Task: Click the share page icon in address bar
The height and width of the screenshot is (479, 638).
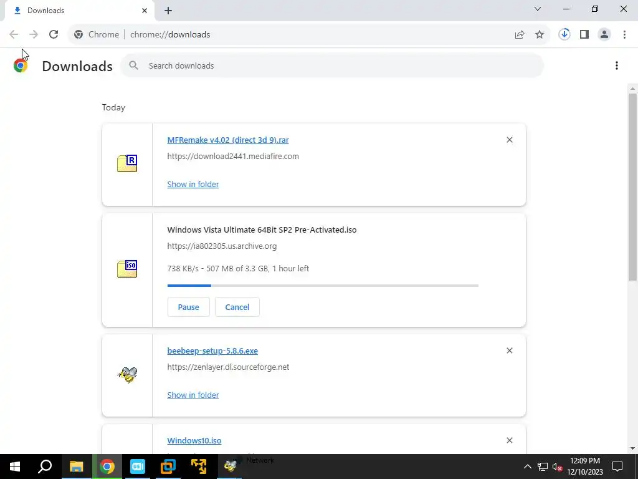Action: [520, 35]
